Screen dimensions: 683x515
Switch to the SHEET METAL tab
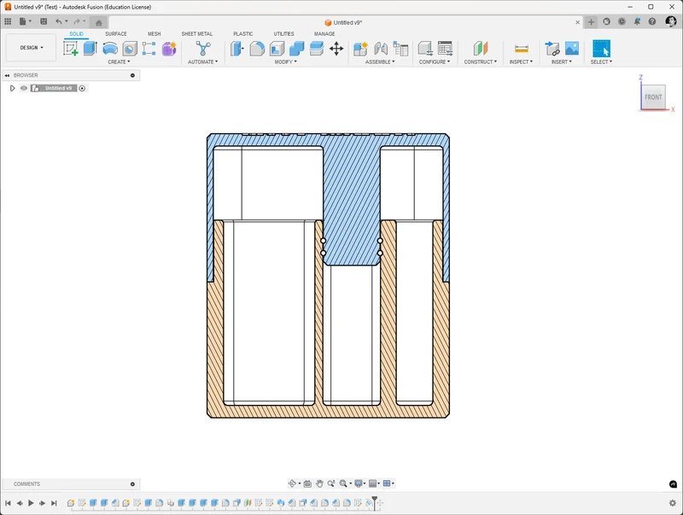pos(197,34)
